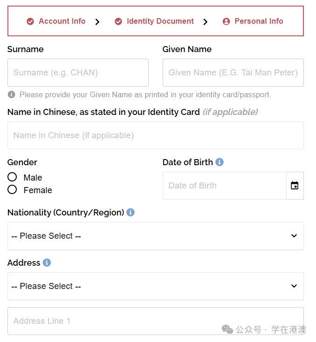Focus the Given Name text field
Viewport: 316px width, 342px height.
[233, 73]
